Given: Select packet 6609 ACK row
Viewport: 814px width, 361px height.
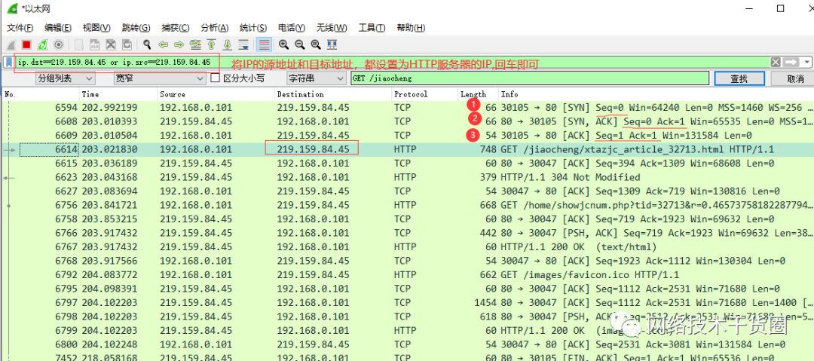Looking at the screenshot, I should coord(407,136).
